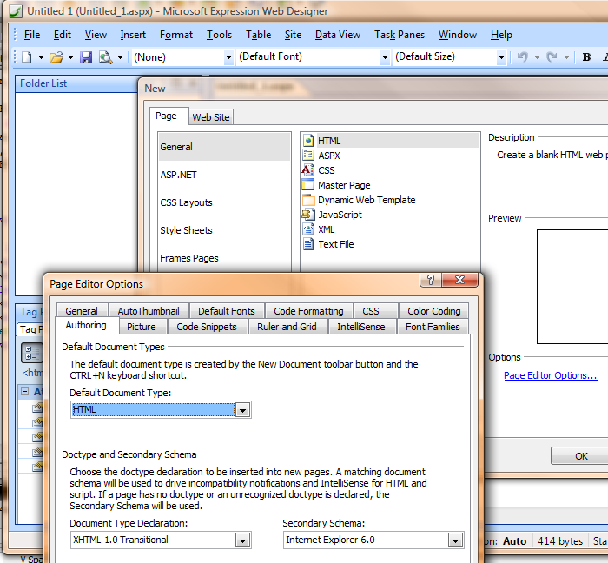Viewport: 608px width, 563px height.
Task: Open the Open folder dropdown arrow
Action: [x=70, y=57]
